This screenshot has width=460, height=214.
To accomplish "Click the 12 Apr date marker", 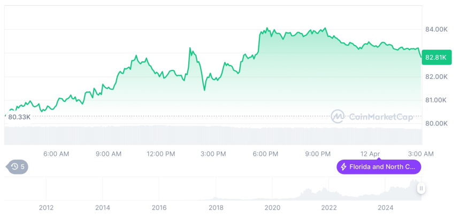I will coord(370,154).
